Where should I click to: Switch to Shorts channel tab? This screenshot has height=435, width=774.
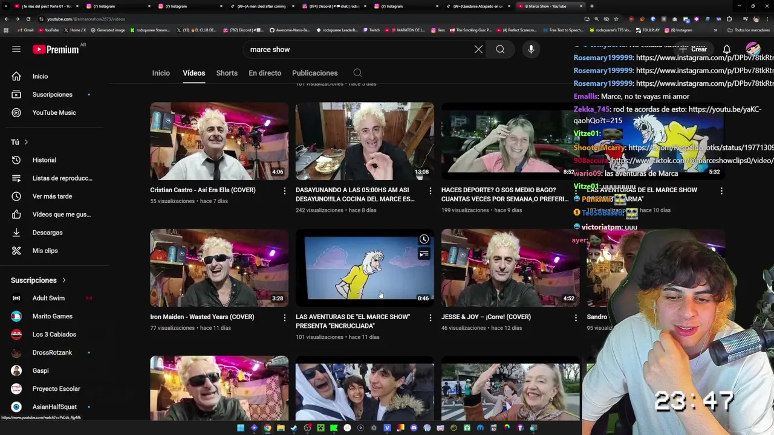pyautogui.click(x=227, y=73)
